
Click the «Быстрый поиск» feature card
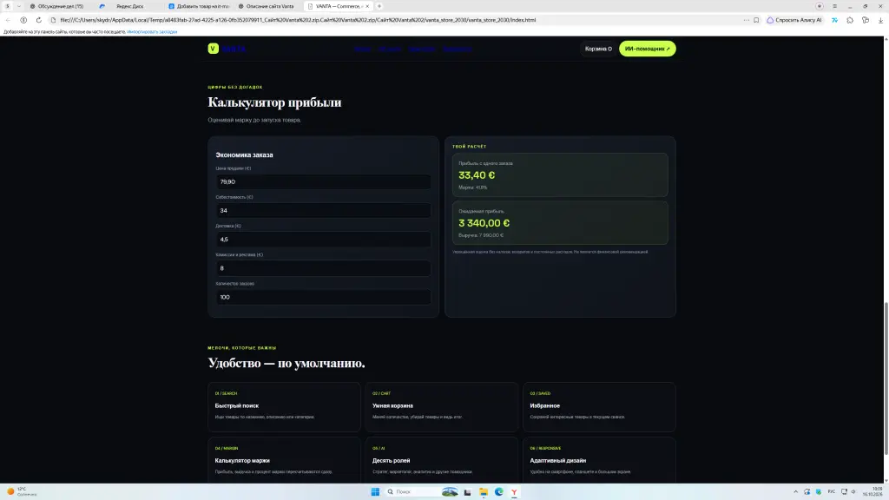click(x=284, y=407)
